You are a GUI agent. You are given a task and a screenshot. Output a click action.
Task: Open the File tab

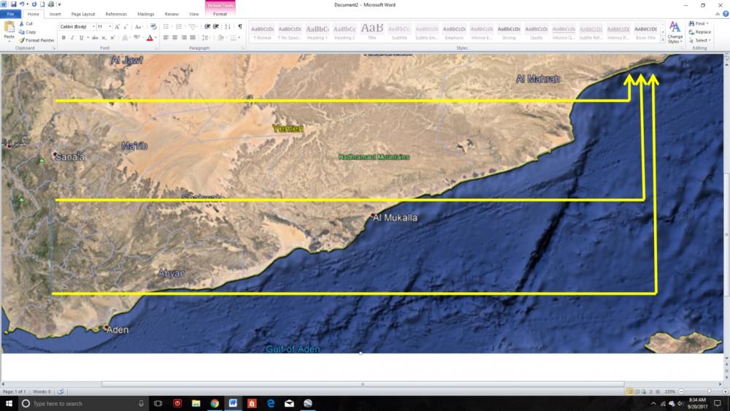[x=10, y=14]
